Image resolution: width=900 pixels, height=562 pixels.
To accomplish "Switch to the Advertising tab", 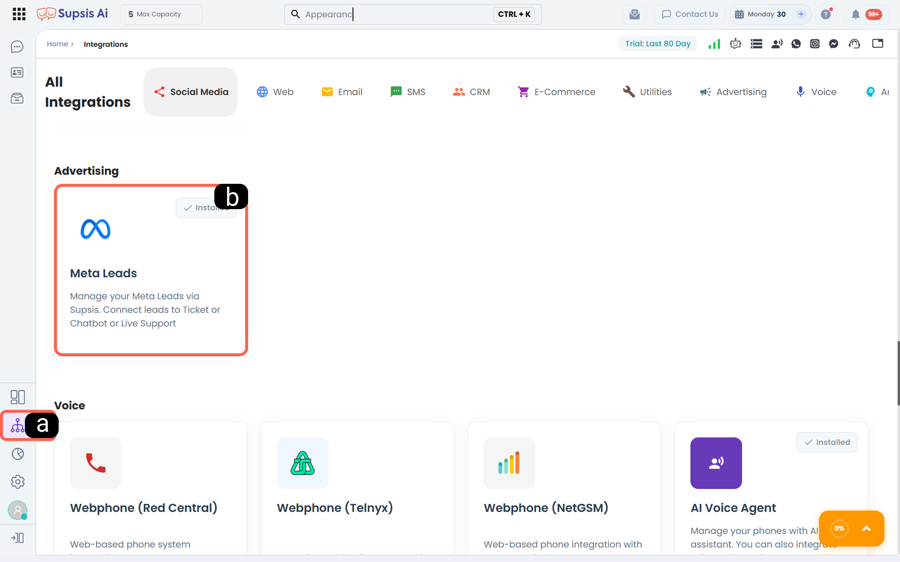I will click(x=733, y=92).
